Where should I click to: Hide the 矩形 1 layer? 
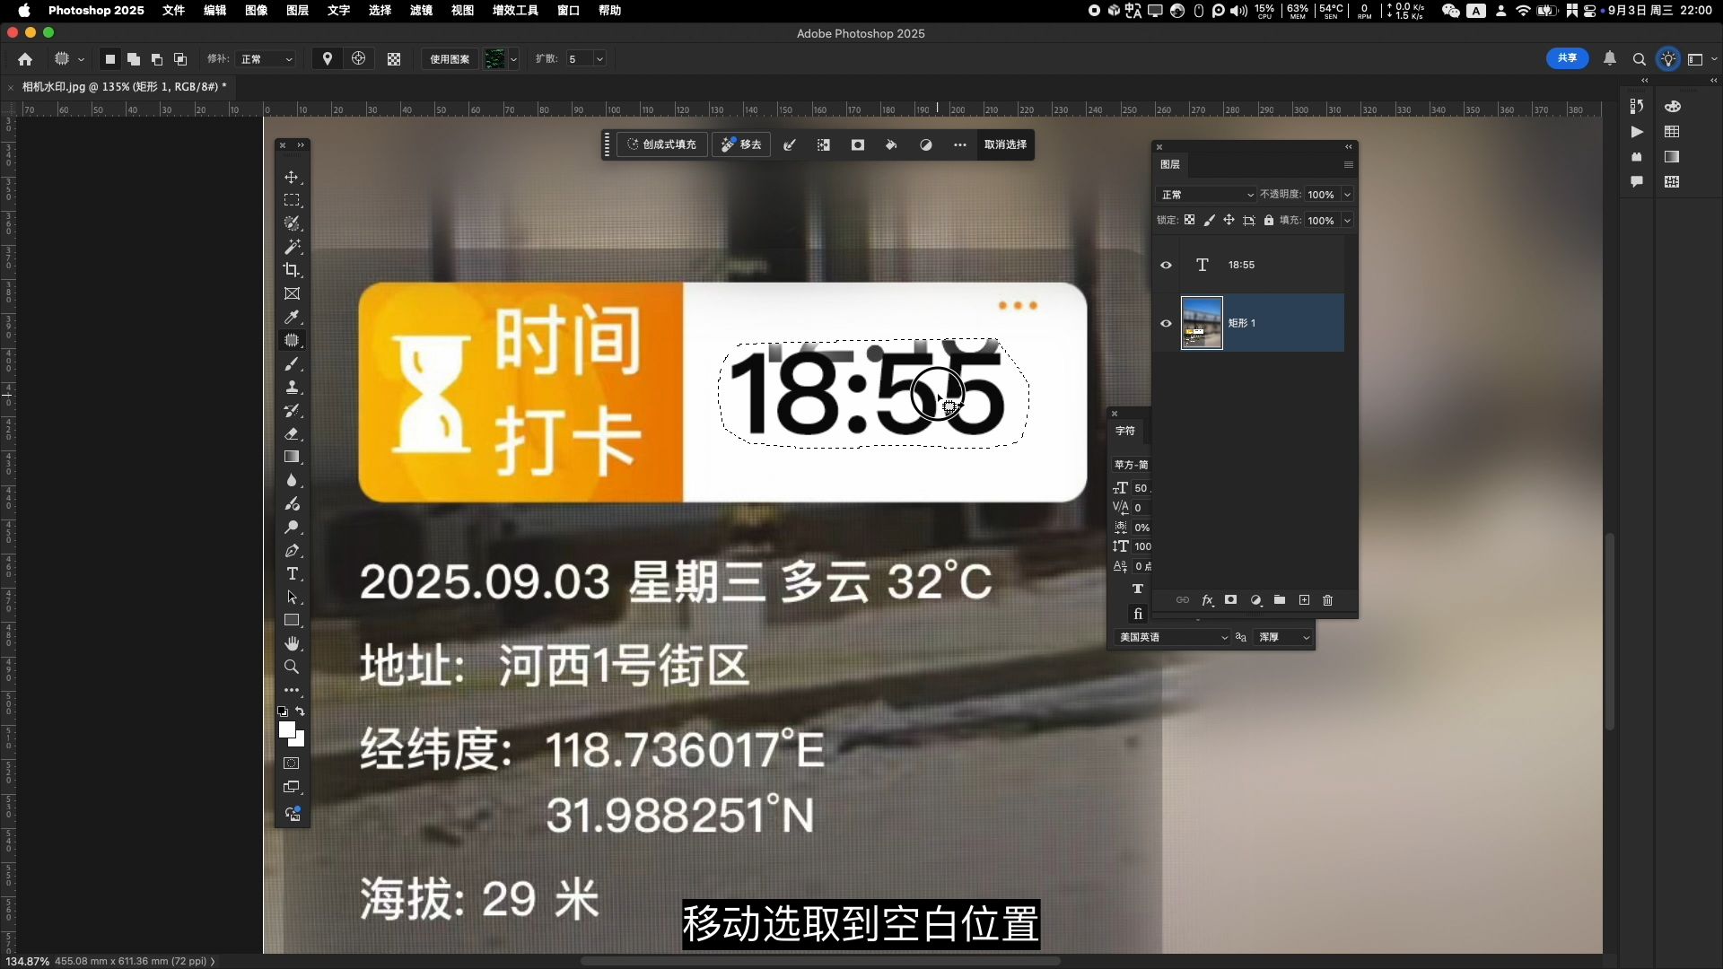pos(1166,324)
